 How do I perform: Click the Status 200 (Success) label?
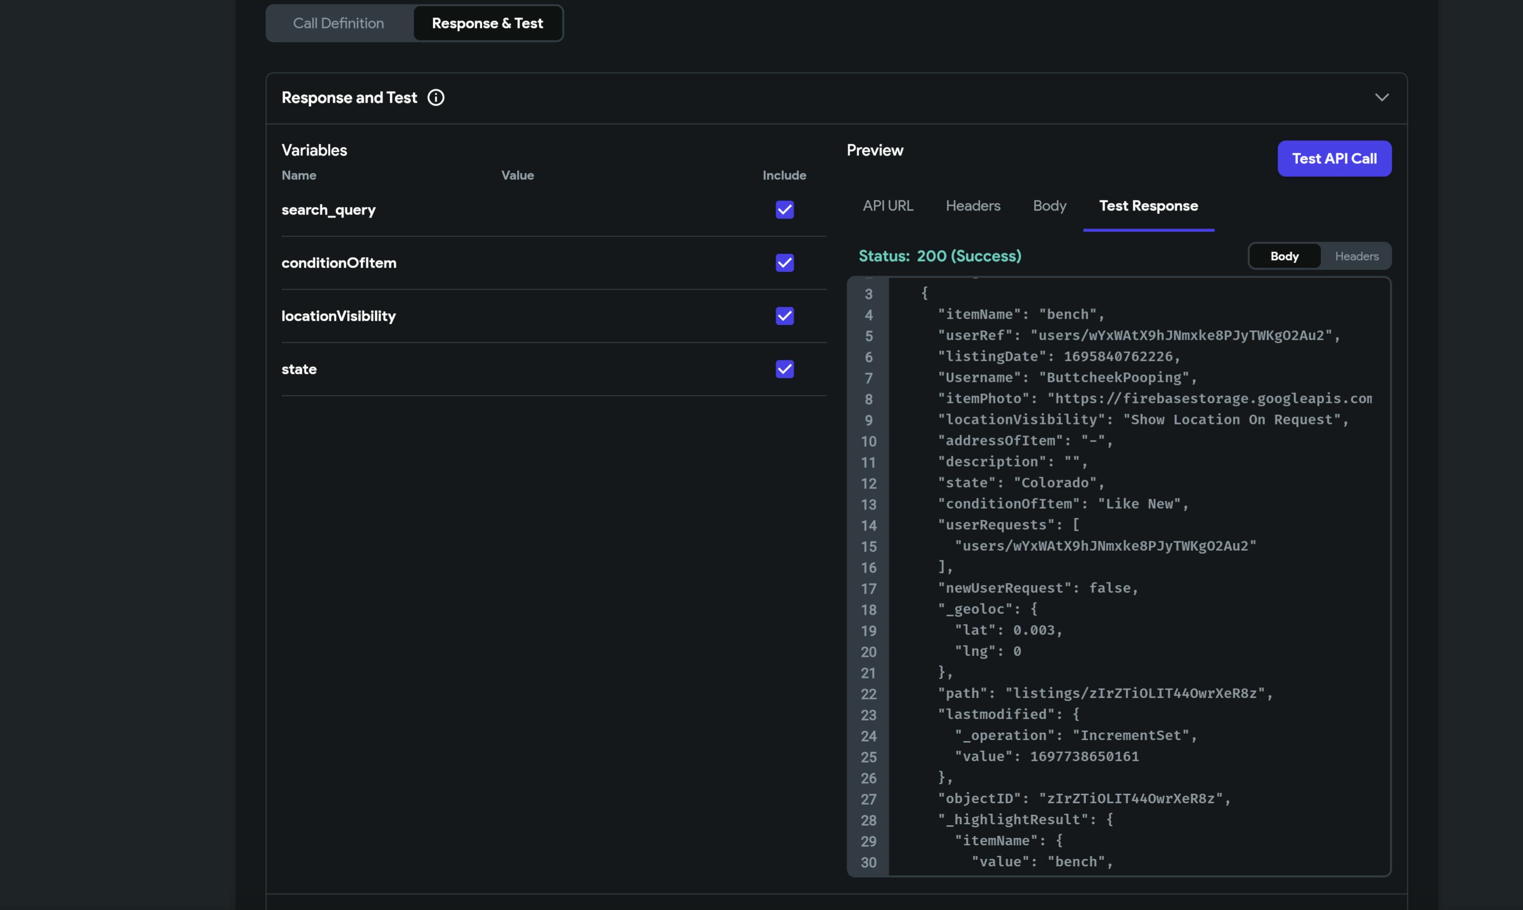point(939,257)
